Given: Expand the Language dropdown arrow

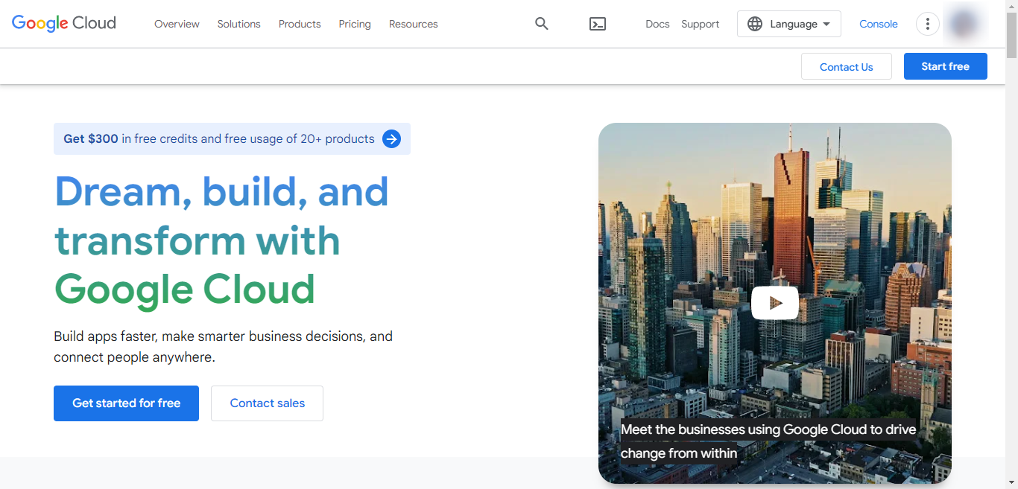Looking at the screenshot, I should (x=826, y=24).
